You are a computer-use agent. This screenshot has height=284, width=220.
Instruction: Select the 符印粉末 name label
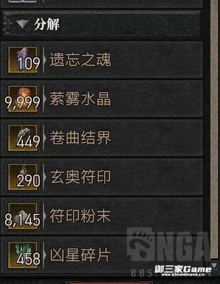[x=80, y=216]
